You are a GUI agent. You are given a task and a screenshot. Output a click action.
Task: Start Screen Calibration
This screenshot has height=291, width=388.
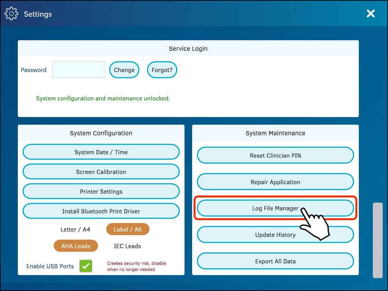tap(101, 171)
